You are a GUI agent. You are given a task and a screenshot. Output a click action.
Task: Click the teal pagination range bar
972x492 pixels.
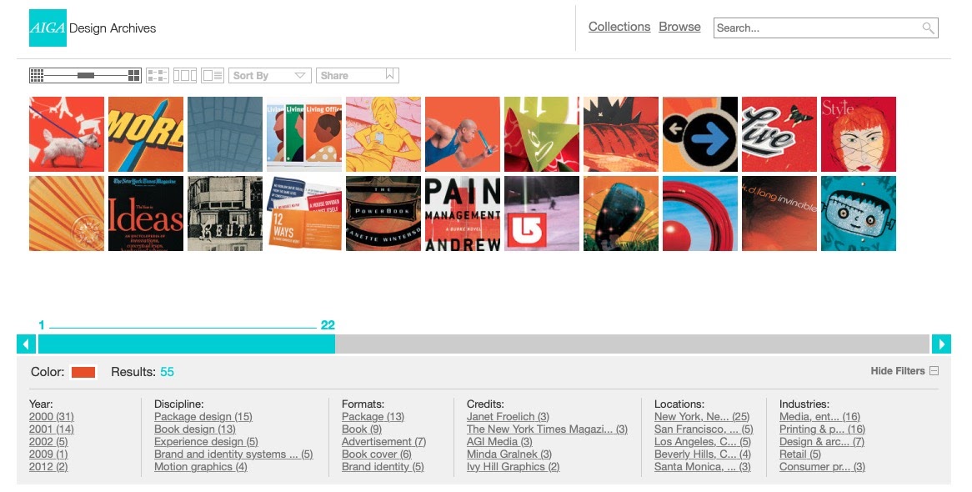point(187,344)
